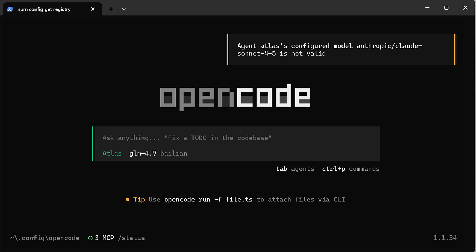Maximize the terminal window
This screenshot has width=476, height=252.
pyautogui.click(x=446, y=8)
